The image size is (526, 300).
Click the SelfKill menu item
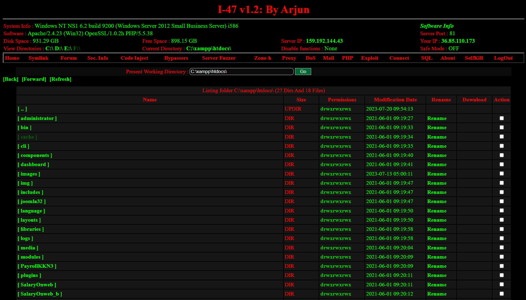coord(474,58)
